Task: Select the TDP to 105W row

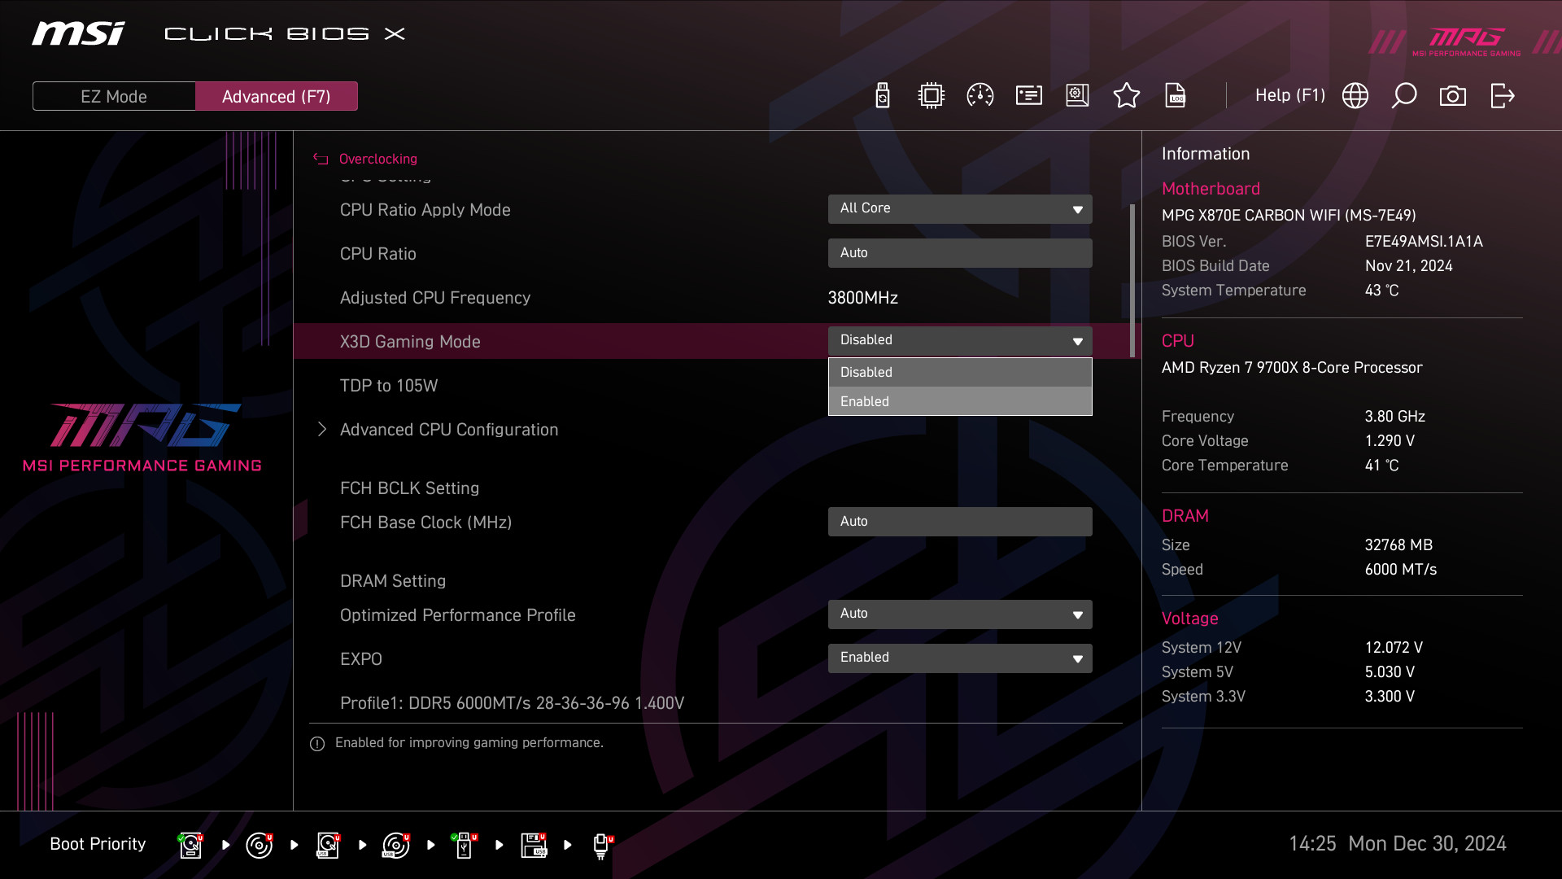Action: pyautogui.click(x=389, y=386)
